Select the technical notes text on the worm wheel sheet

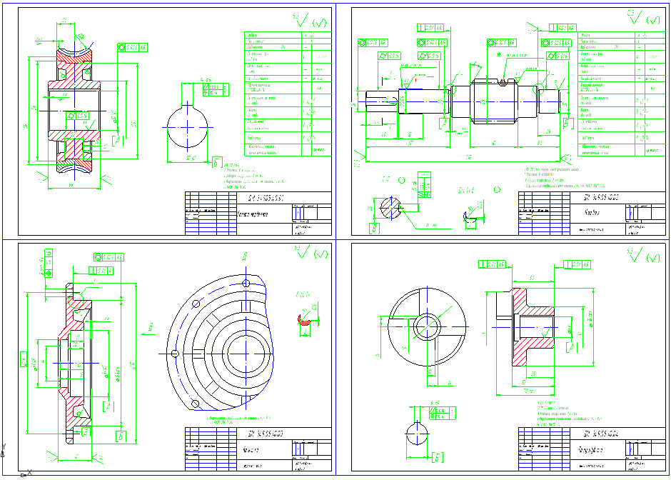[x=253, y=176]
